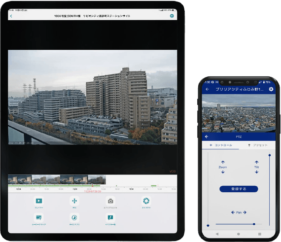281x242 pixels.
Task: Tap the back arrow in the PTZ bar
Action: [207, 137]
